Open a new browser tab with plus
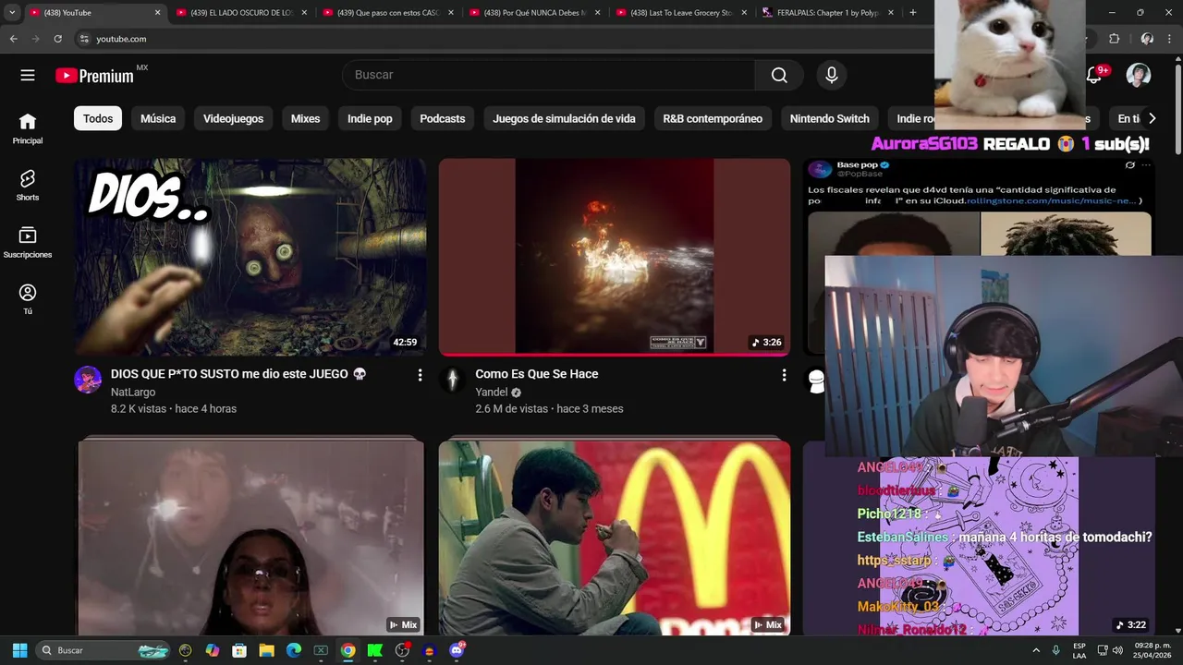Viewport: 1183px width, 665px height. click(913, 13)
